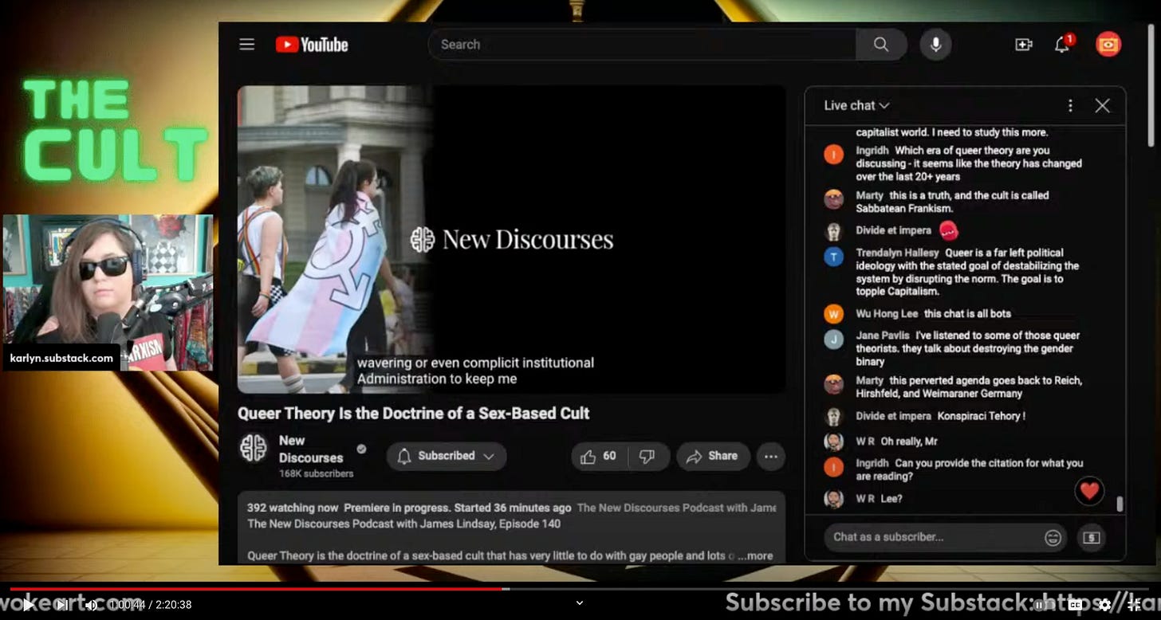Click Jane Pavlis's J avatar
Screen dimensions: 1161x620
point(833,339)
